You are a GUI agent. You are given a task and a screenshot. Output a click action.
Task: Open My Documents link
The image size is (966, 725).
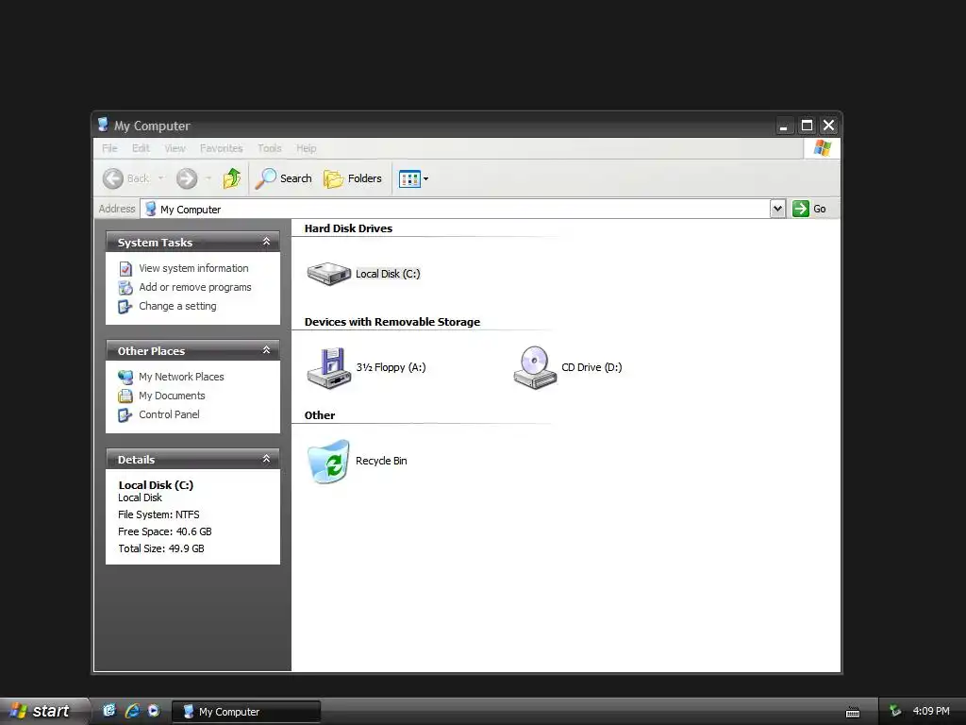click(172, 396)
